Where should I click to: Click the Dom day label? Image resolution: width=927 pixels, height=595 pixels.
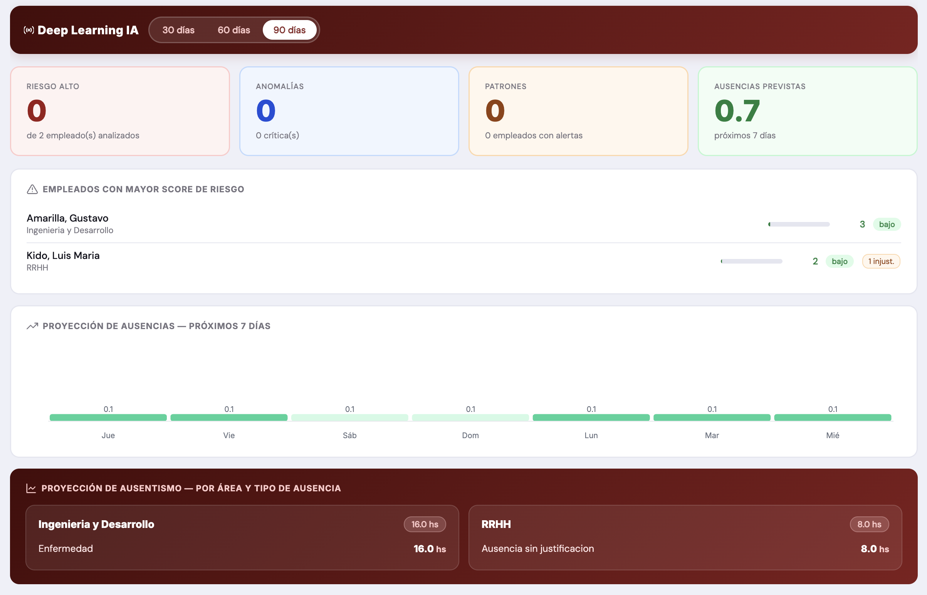(470, 435)
